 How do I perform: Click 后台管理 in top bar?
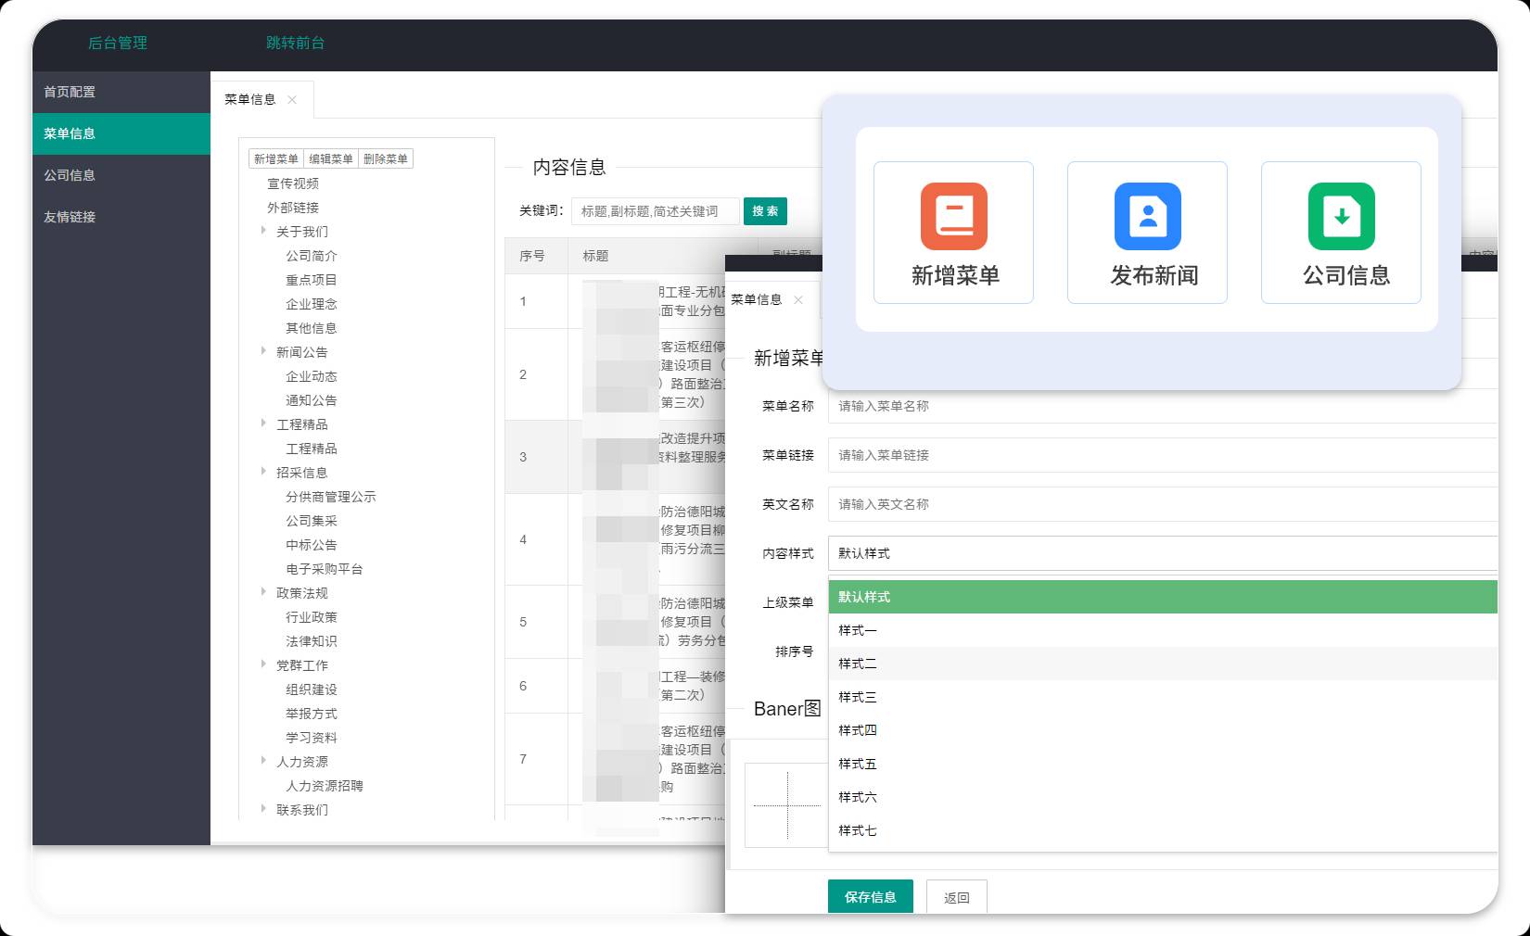click(x=118, y=43)
